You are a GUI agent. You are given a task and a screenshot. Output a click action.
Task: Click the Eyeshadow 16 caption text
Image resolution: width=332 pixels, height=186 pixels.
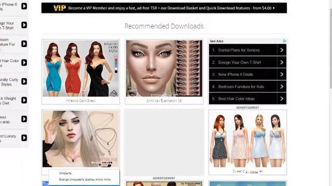coord(164,101)
